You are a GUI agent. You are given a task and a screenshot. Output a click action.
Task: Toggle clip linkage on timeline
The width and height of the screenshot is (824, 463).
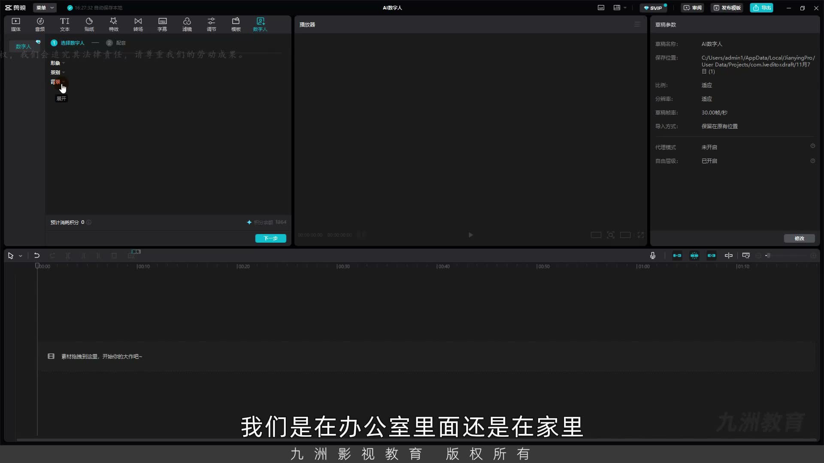point(712,256)
